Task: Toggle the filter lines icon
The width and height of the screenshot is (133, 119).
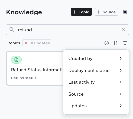Action: (x=125, y=43)
